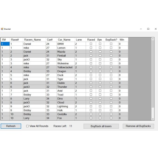Viewport: 158px width, 158px height.
Task: Sort by R# column header
Action: tap(5, 39)
